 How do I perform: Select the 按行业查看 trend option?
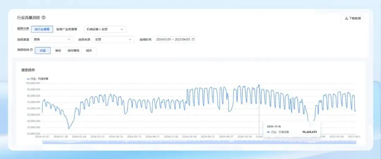coord(42,29)
